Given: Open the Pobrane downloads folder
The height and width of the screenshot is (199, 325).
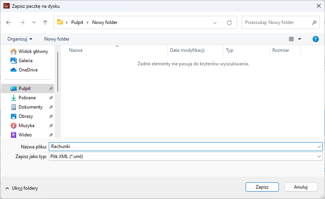Looking at the screenshot, I should 27,98.
